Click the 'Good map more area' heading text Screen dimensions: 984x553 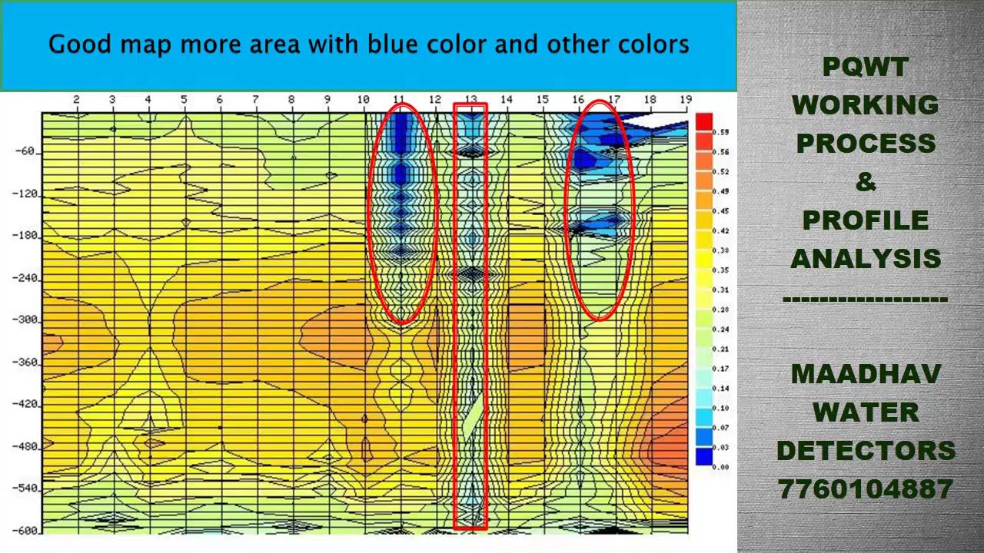(368, 45)
